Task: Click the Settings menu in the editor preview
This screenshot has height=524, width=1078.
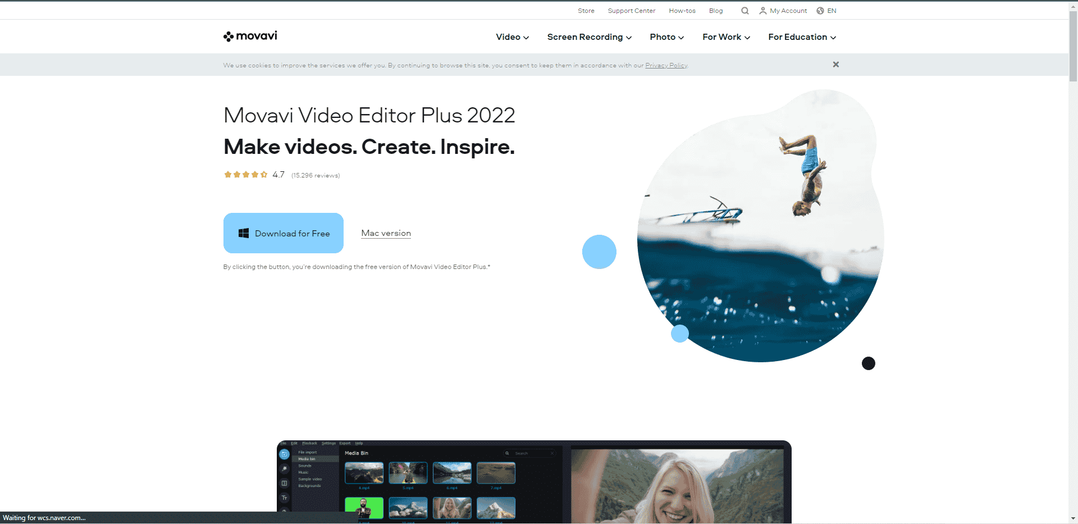Action: coord(328,443)
